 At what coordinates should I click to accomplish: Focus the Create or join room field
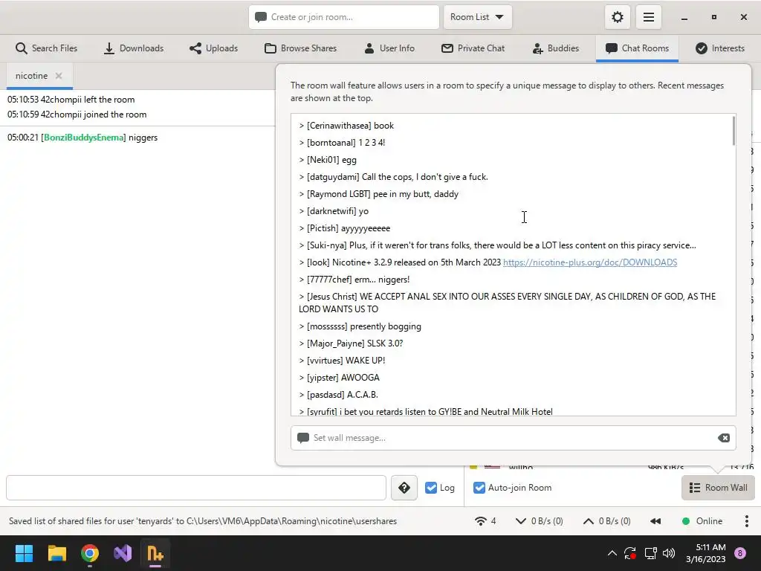point(344,18)
